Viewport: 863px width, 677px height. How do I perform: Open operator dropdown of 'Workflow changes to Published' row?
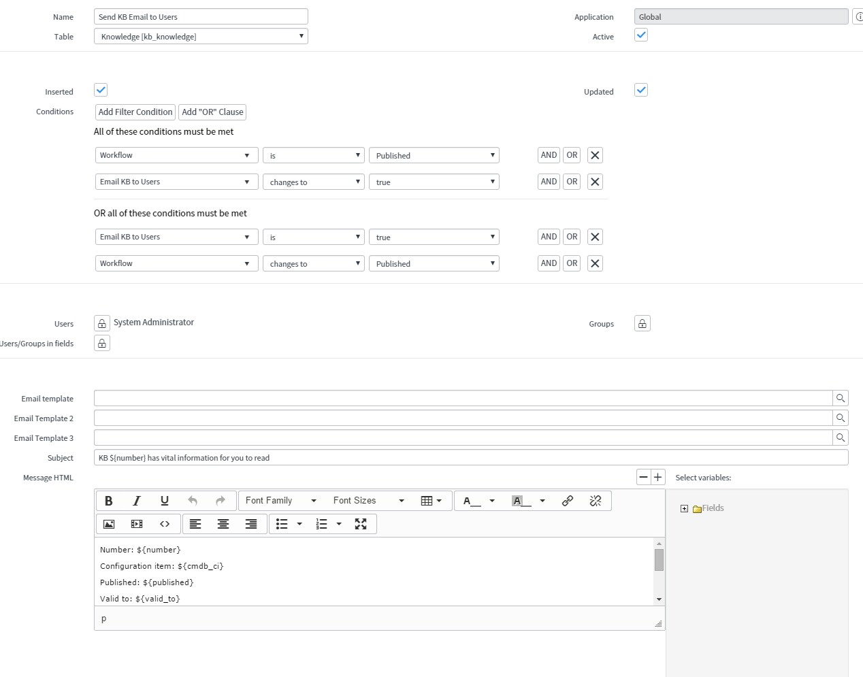click(x=314, y=263)
